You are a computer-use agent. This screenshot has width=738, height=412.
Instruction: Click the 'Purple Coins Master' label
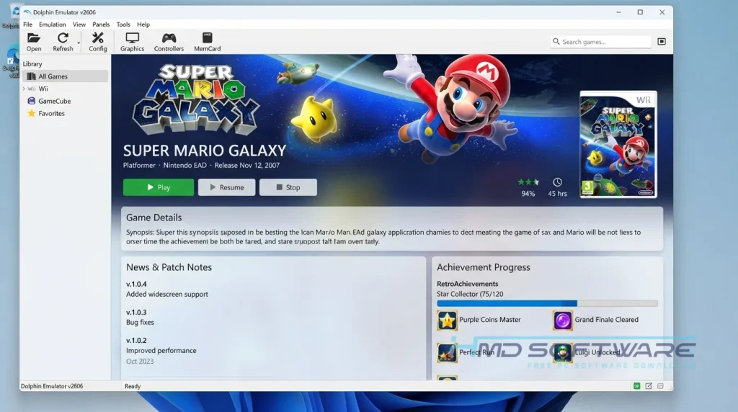point(490,319)
